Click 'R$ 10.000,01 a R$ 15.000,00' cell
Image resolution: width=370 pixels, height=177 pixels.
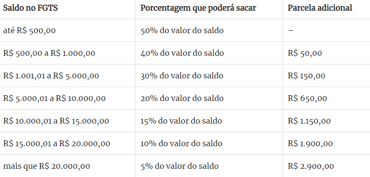(x=56, y=121)
